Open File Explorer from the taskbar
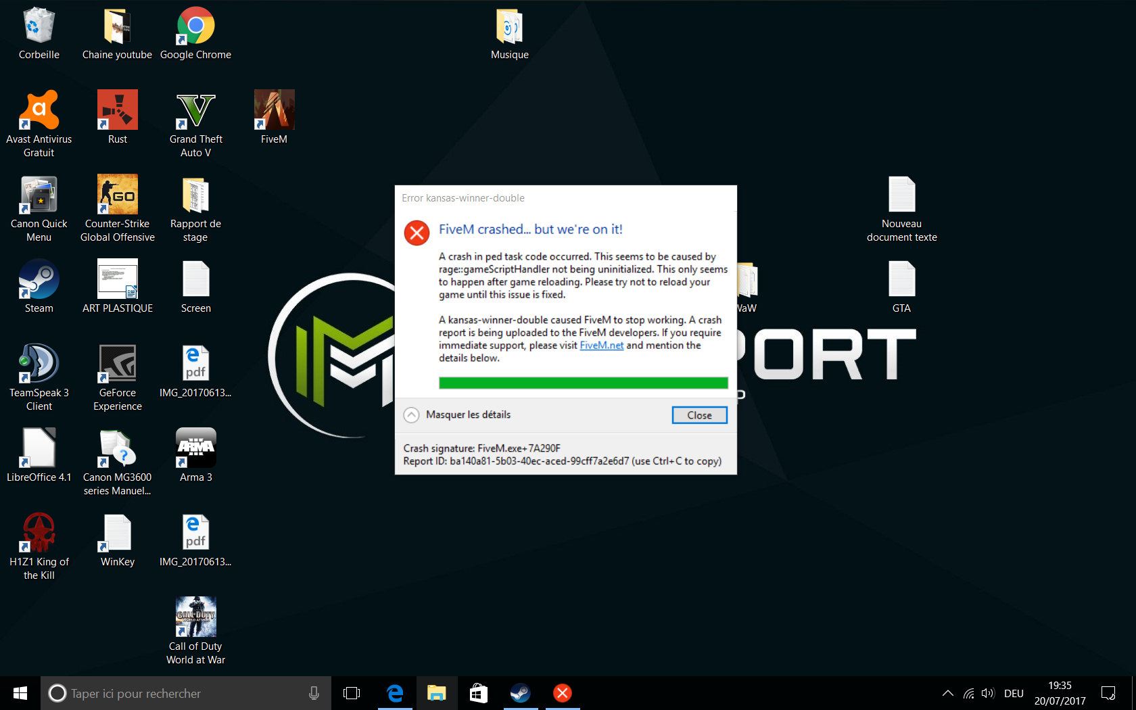The width and height of the screenshot is (1136, 710). coord(437,693)
